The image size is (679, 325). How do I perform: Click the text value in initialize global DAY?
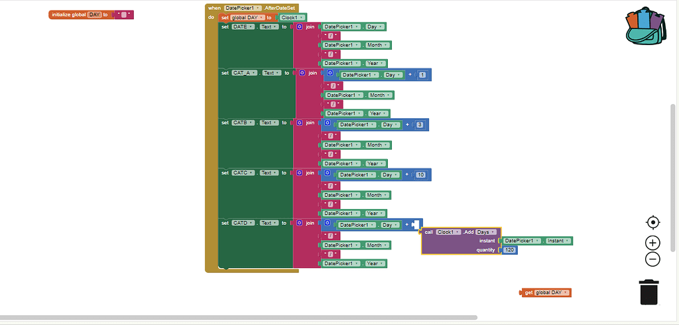pos(123,15)
